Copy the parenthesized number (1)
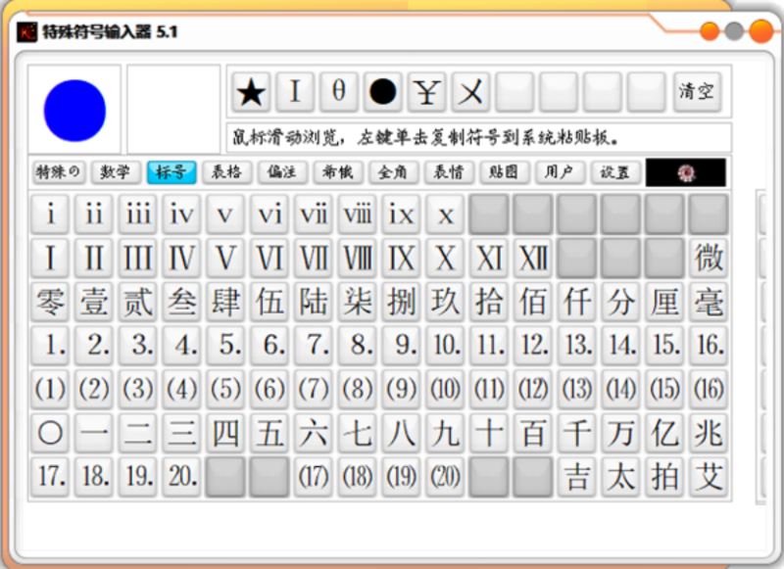The width and height of the screenshot is (784, 569). click(x=50, y=389)
